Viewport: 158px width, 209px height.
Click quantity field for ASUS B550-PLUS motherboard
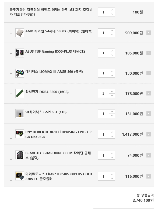pos(103,53)
